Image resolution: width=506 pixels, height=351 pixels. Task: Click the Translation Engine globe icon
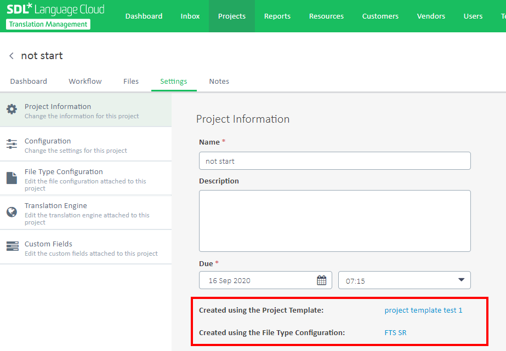12,212
